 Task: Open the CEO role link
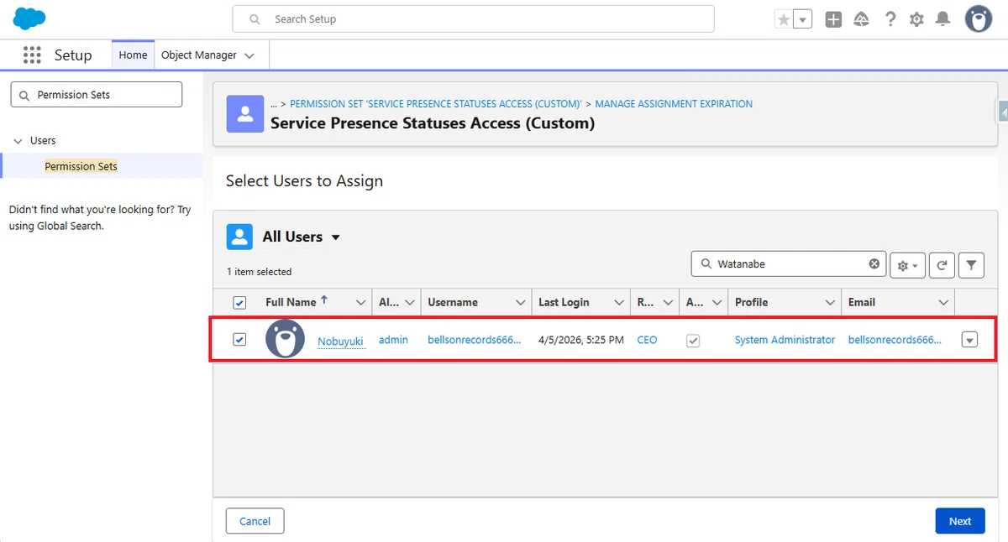pos(648,340)
